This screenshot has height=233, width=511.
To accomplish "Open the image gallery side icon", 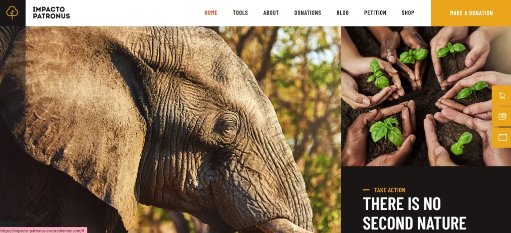I will point(502,116).
